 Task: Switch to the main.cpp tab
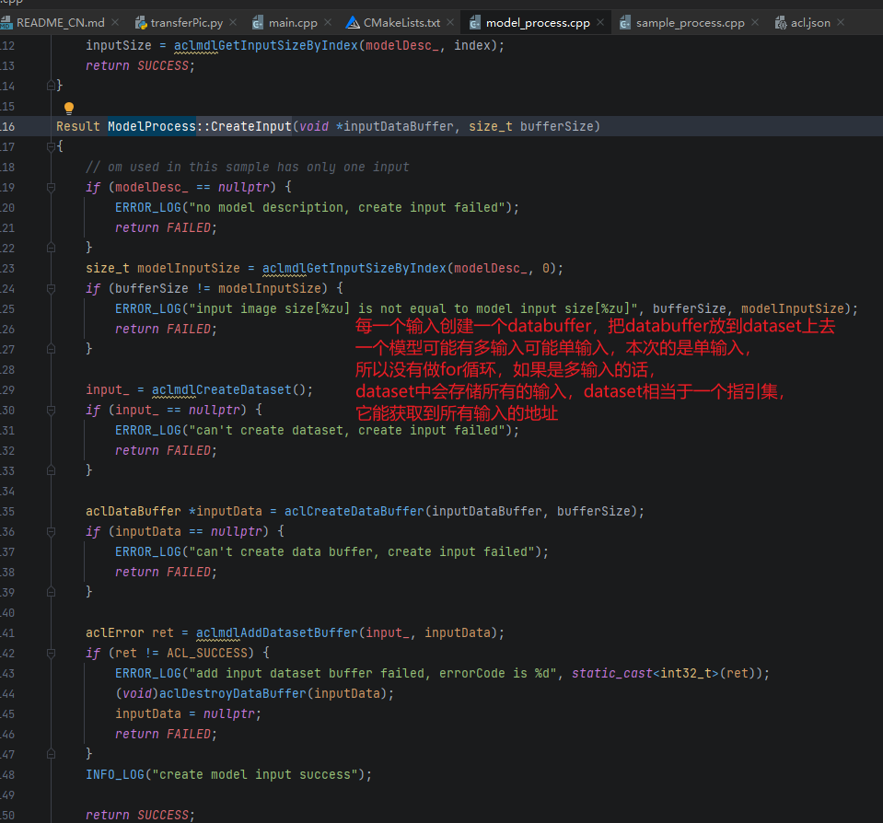[x=293, y=22]
